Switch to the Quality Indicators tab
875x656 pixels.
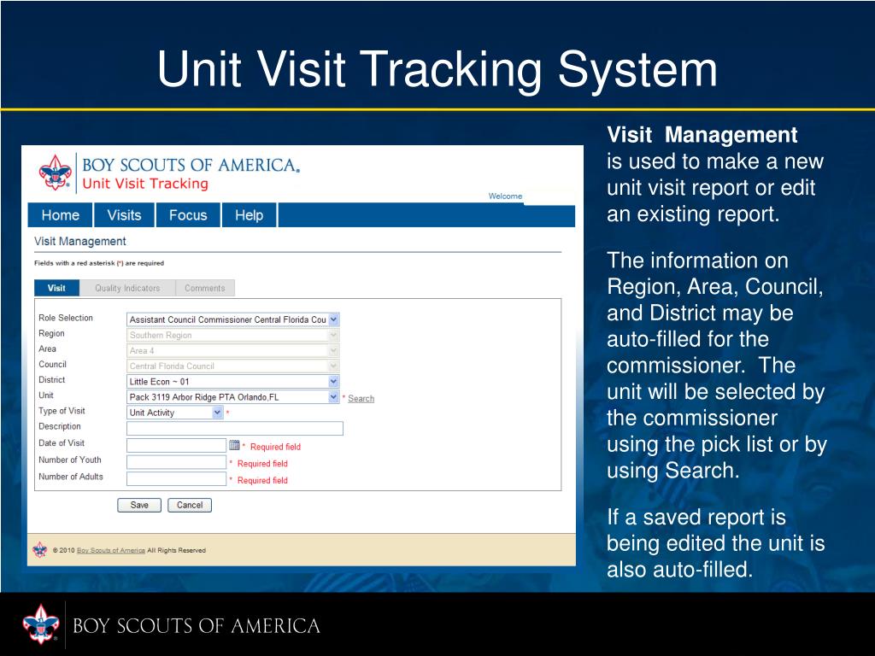127,288
